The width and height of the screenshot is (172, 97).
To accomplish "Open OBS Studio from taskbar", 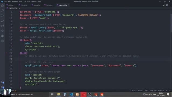I will point(89,95).
